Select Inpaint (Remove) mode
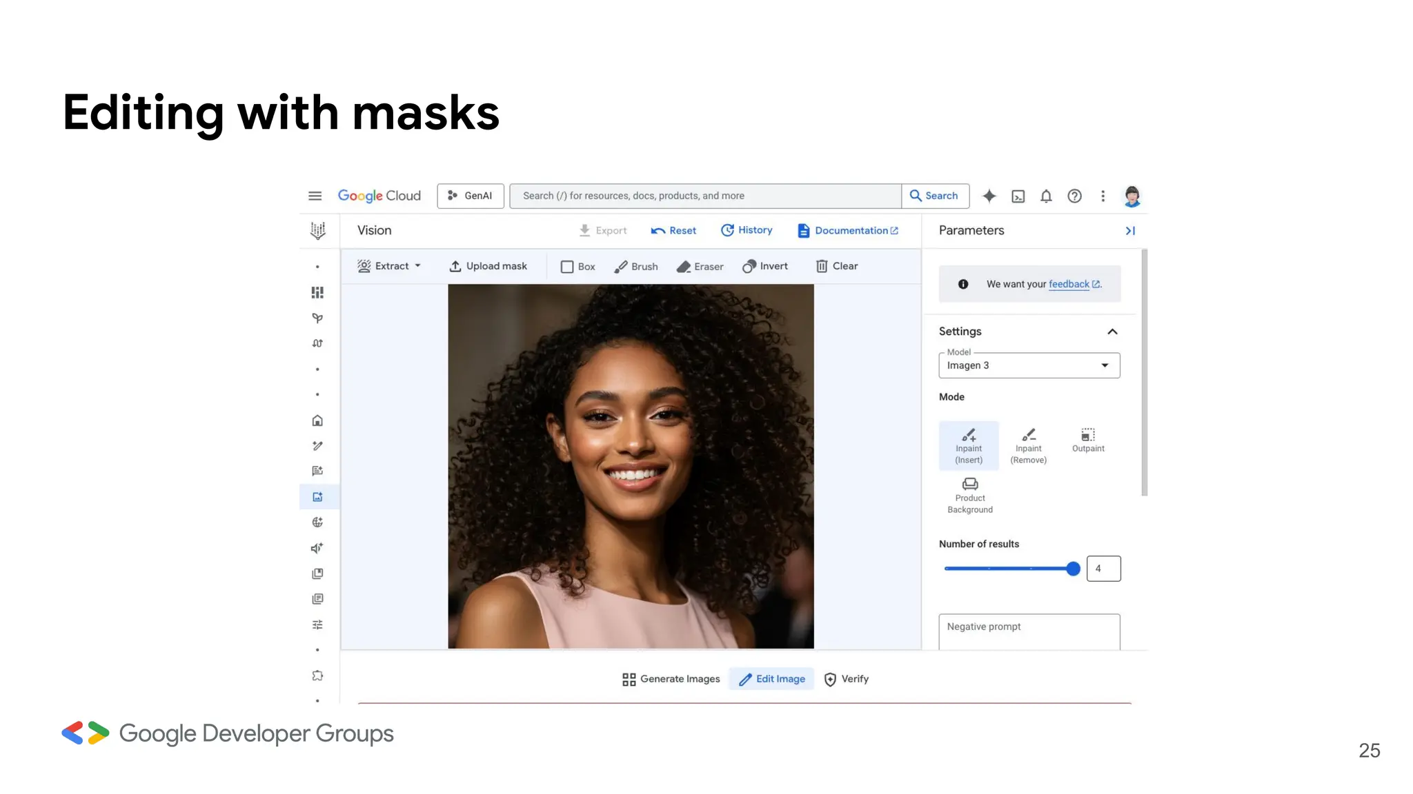 [1028, 445]
